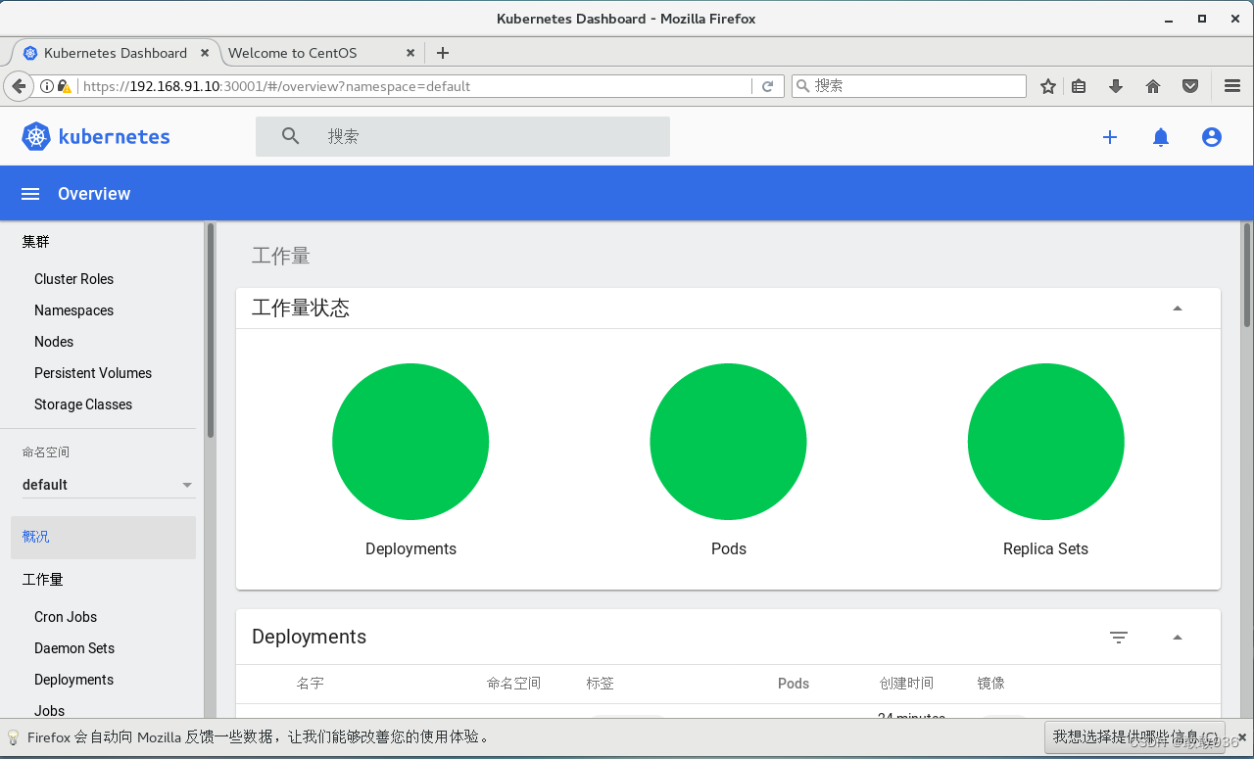Focus the dashboard 搜索 search field

[x=462, y=136]
